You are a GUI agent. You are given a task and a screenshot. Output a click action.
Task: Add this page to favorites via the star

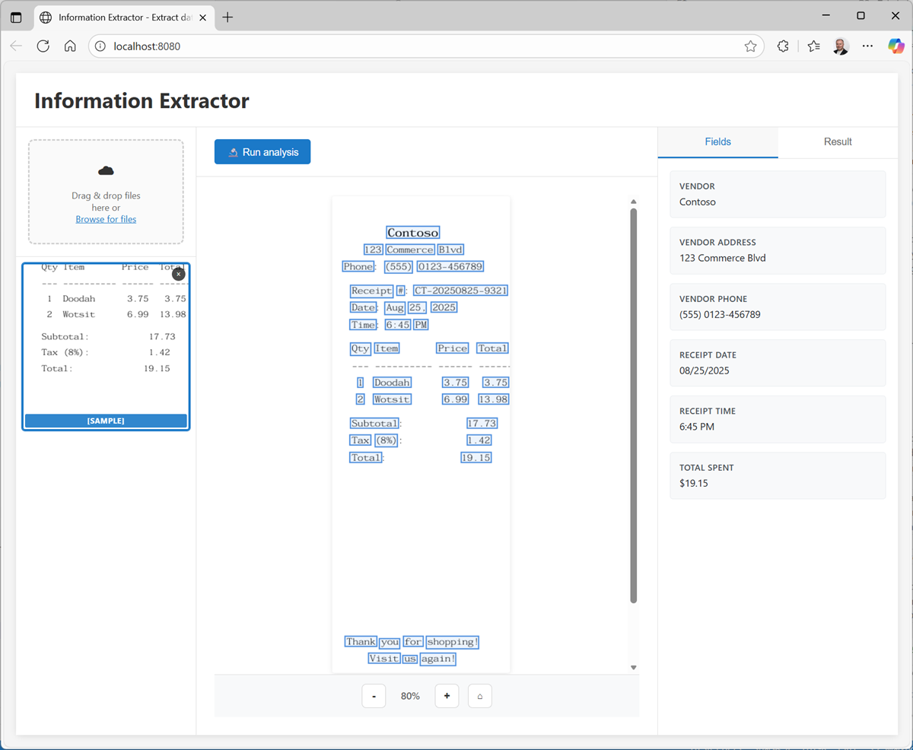coord(751,46)
